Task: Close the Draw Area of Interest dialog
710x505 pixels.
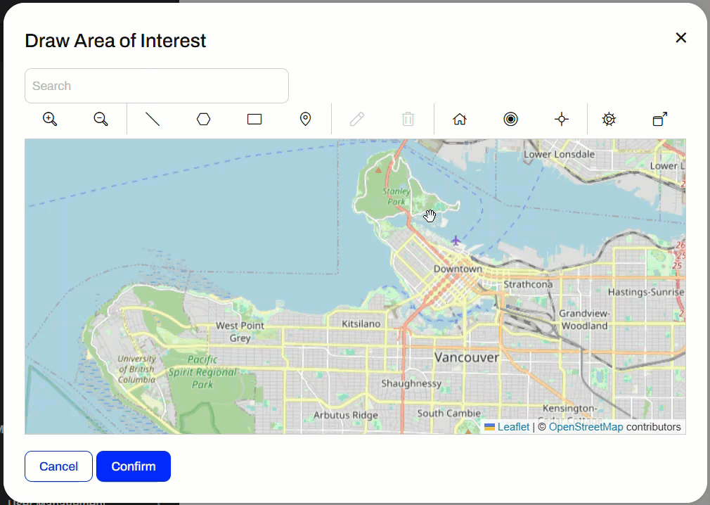Action: click(680, 38)
